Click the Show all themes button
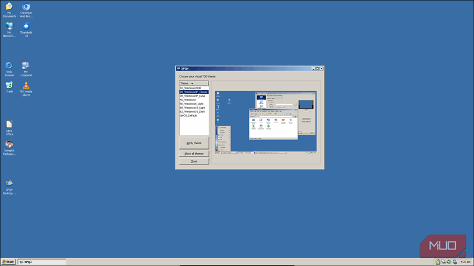Viewport: 474px width, 266px height. pos(194,154)
